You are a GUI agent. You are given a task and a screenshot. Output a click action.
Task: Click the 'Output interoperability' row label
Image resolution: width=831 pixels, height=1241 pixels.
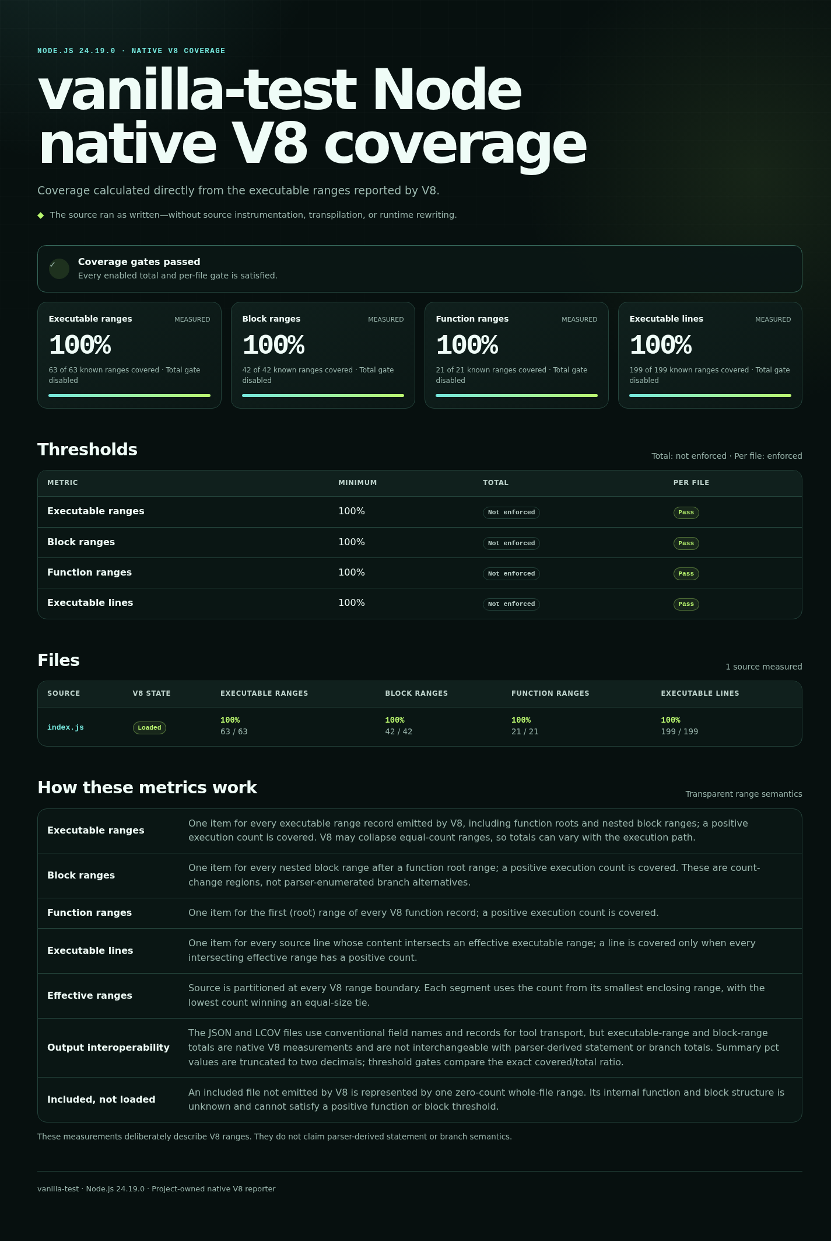(108, 1048)
